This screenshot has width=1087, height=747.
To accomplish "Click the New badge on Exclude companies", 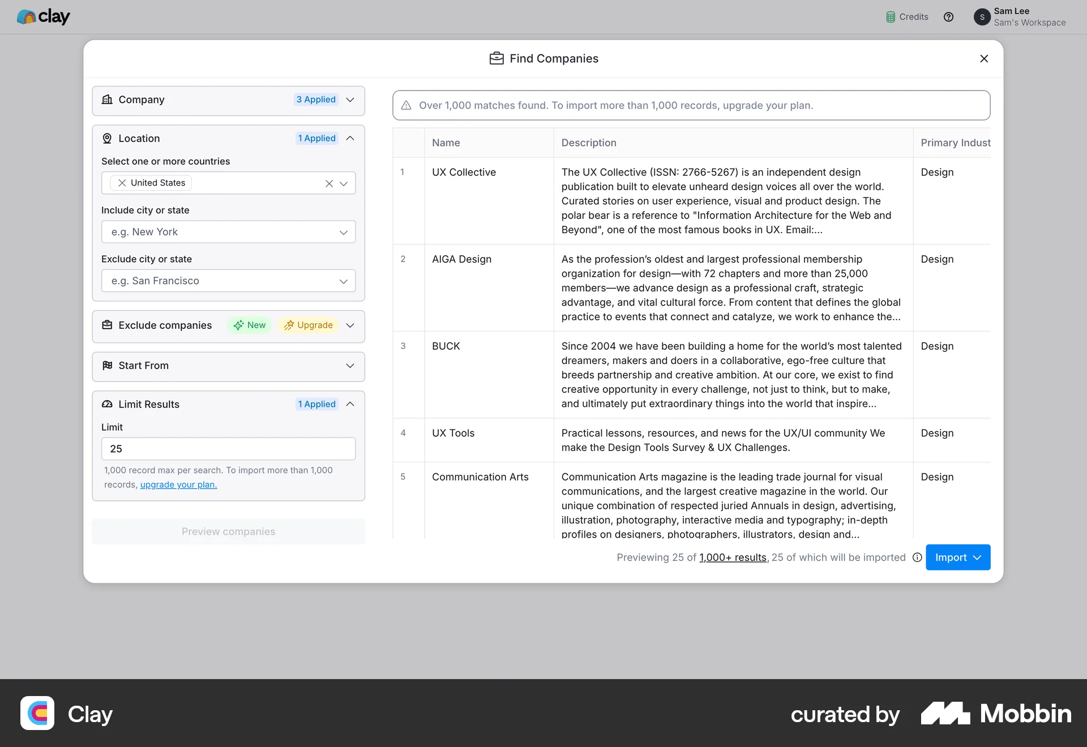I will point(249,325).
